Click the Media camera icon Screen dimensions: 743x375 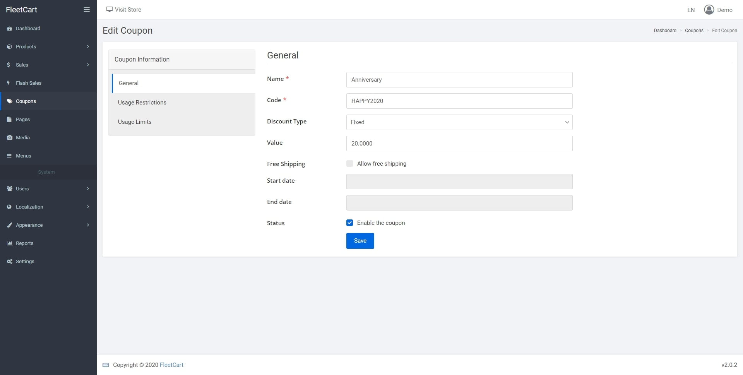(x=10, y=138)
